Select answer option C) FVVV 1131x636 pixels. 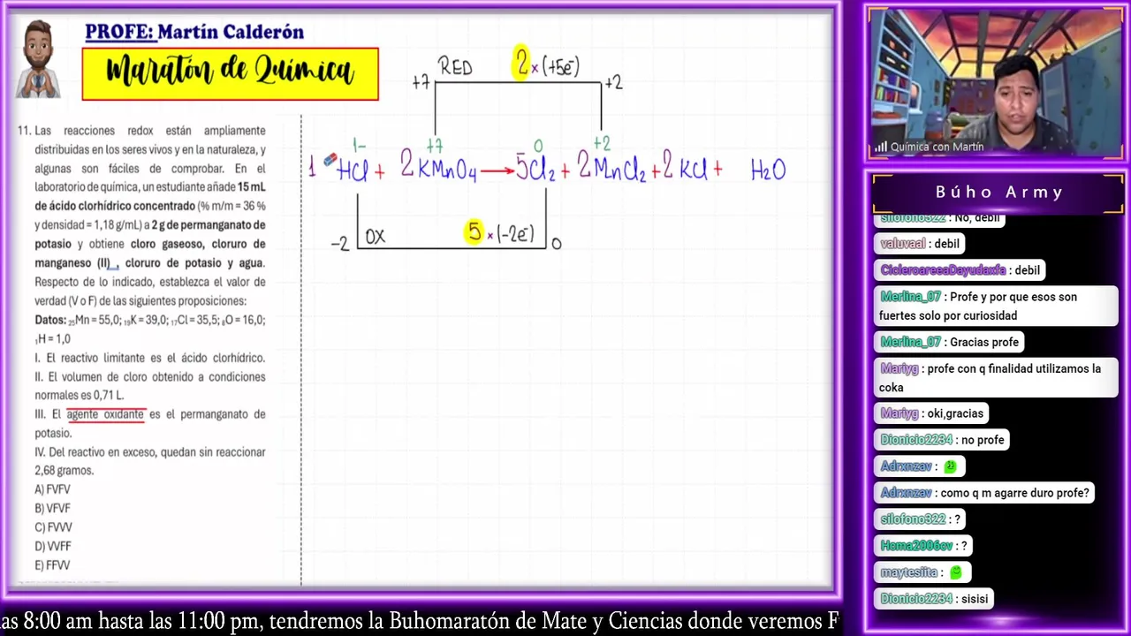point(53,527)
